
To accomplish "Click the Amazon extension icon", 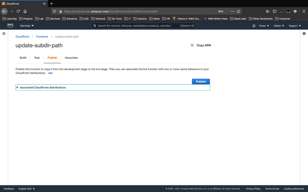I will (281, 11).
